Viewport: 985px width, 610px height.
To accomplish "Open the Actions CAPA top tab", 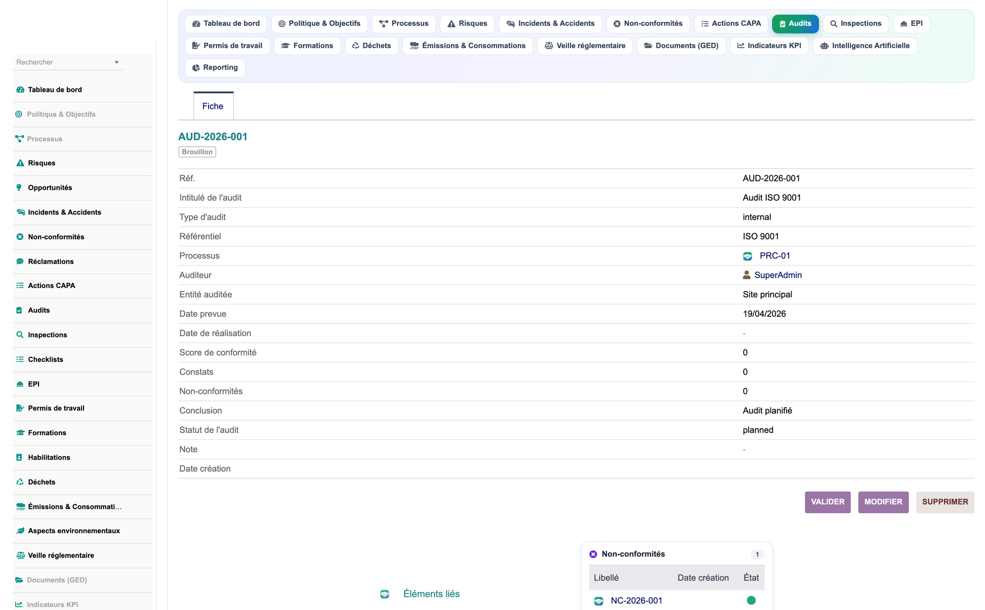I will [x=731, y=23].
